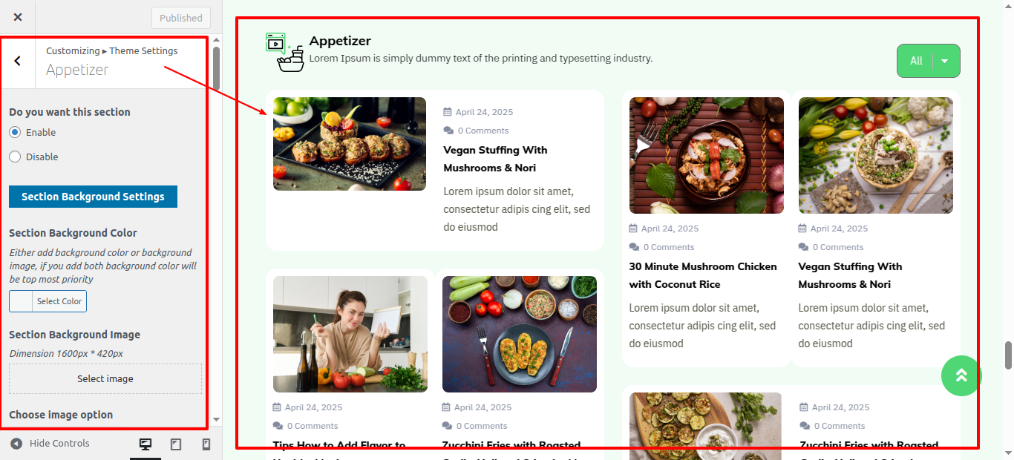Select the Disable radio button
The height and width of the screenshot is (460, 1014).
(x=15, y=157)
